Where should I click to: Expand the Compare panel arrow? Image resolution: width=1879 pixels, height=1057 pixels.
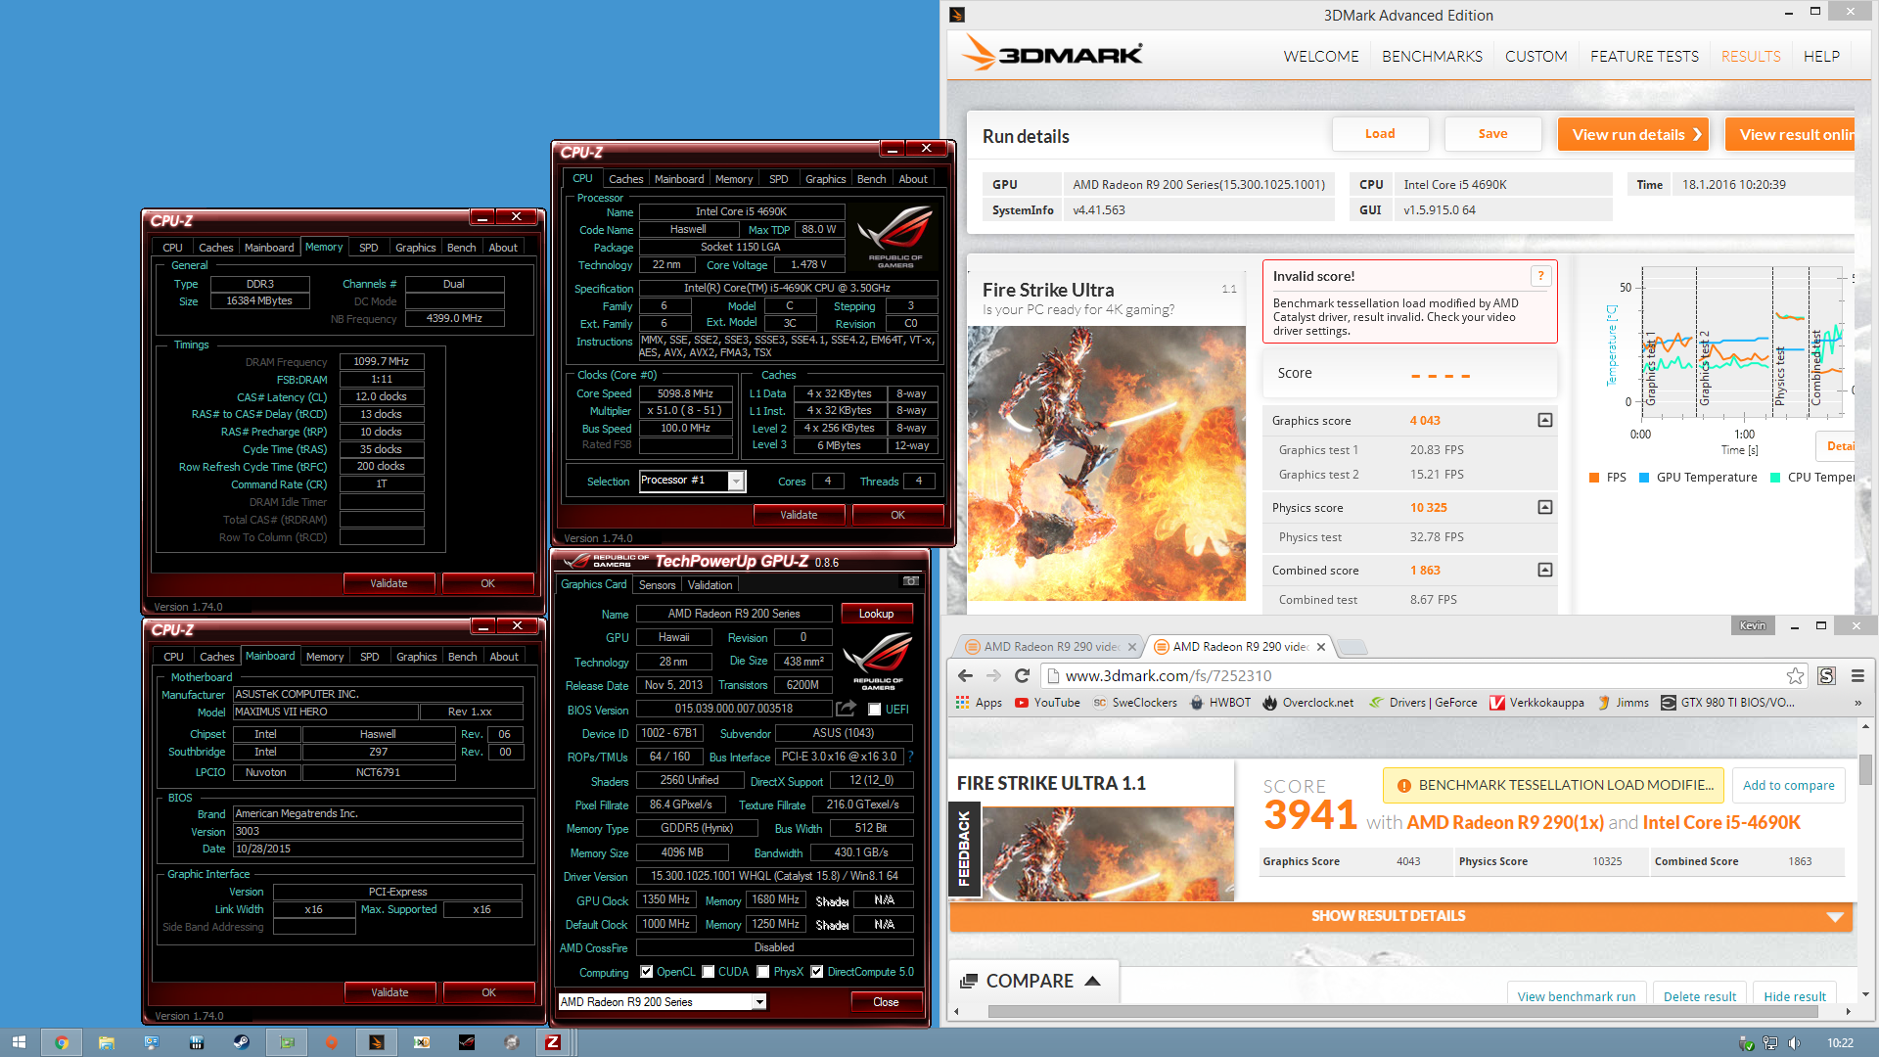tap(1093, 981)
